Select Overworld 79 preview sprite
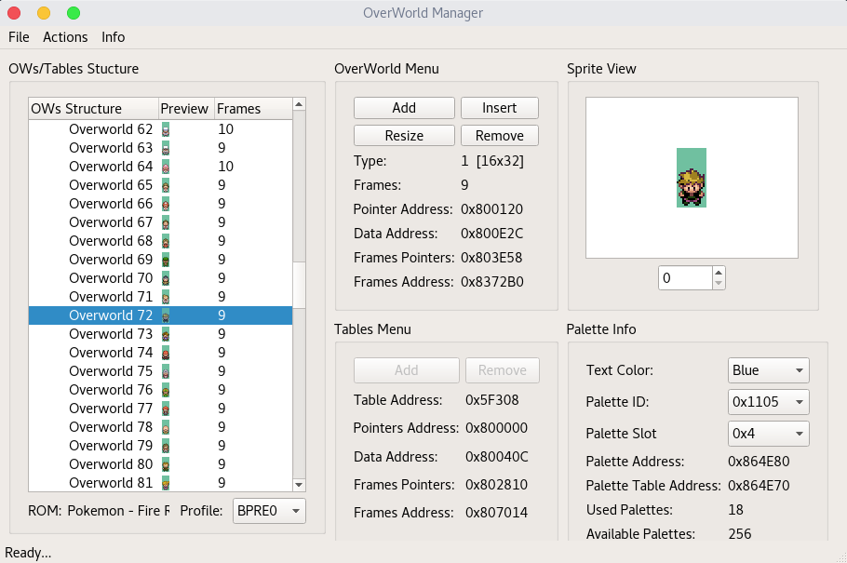 (166, 445)
